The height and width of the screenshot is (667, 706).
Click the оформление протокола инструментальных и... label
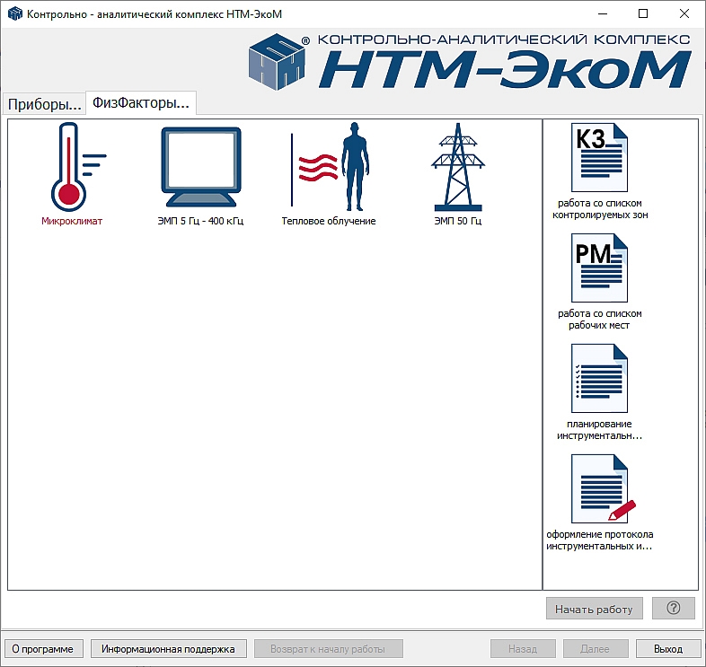(x=600, y=540)
